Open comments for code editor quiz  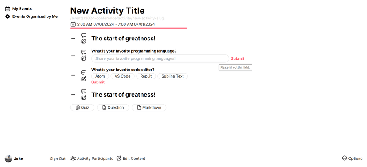click(x=84, y=73)
